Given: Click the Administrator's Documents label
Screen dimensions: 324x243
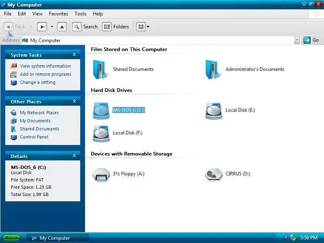Looking at the screenshot, I should (255, 69).
